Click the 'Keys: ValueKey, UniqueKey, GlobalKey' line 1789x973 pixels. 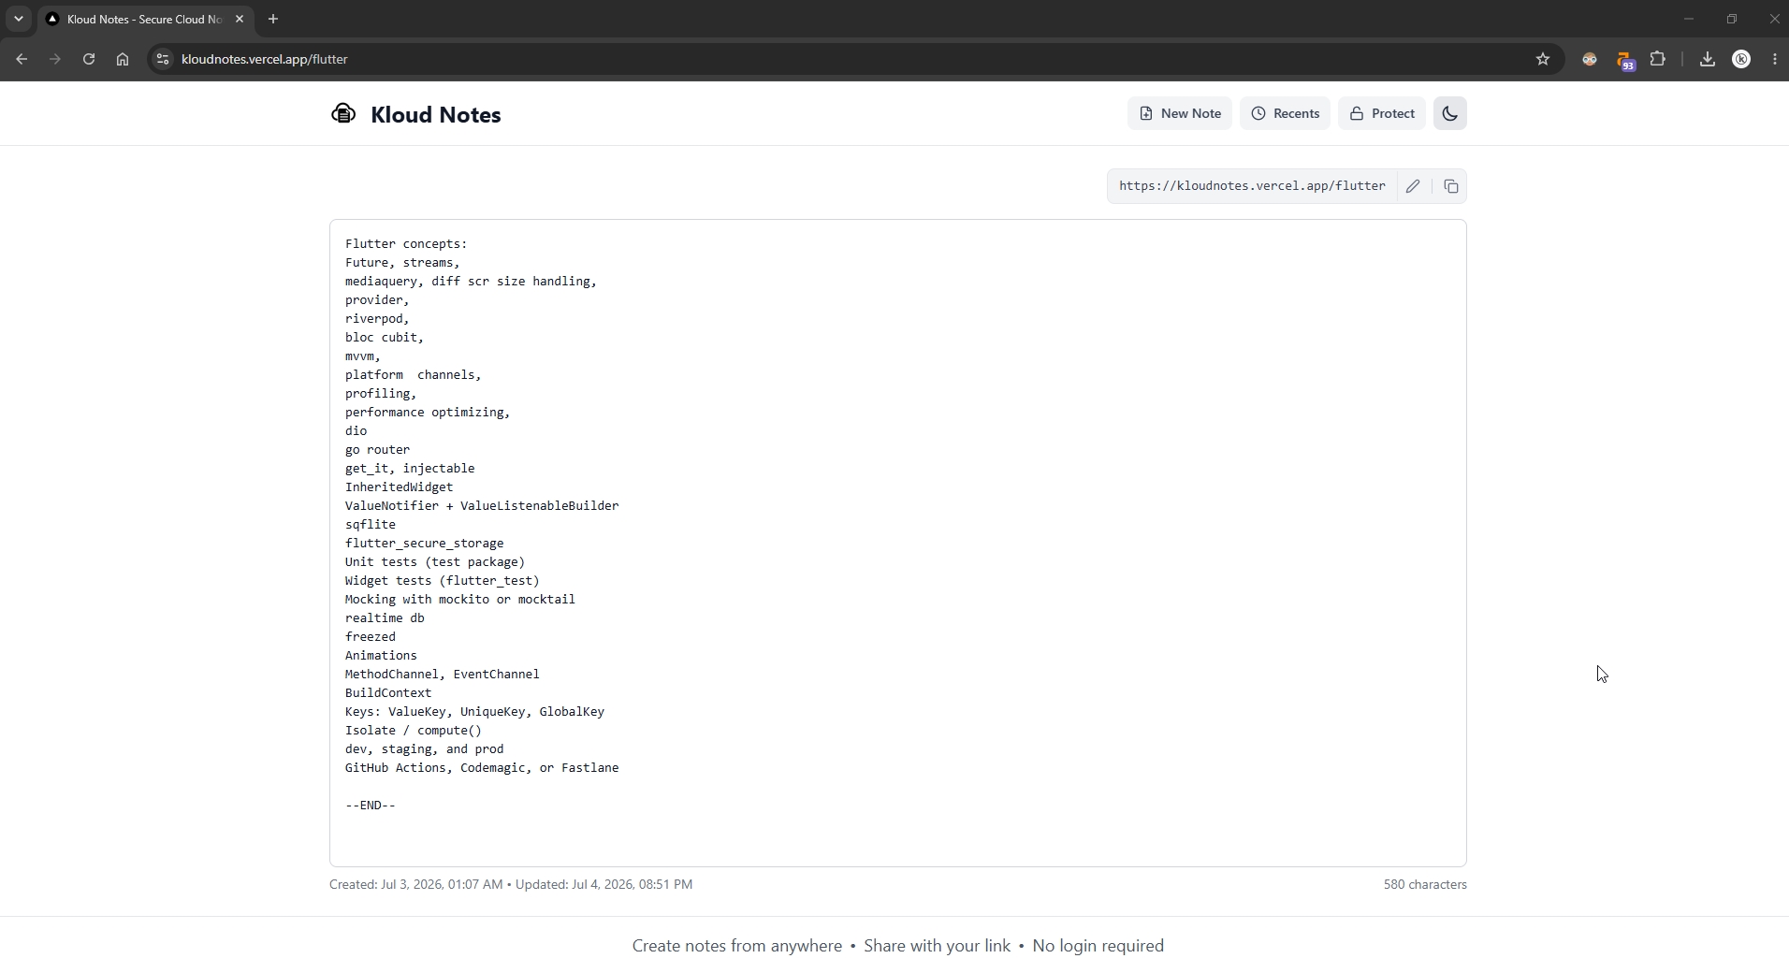click(x=474, y=712)
